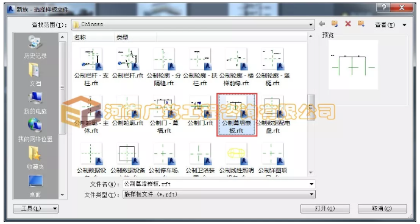The height and width of the screenshot is (224, 420).
Task: Create a new folder with the toolbar icon
Action: point(361,24)
